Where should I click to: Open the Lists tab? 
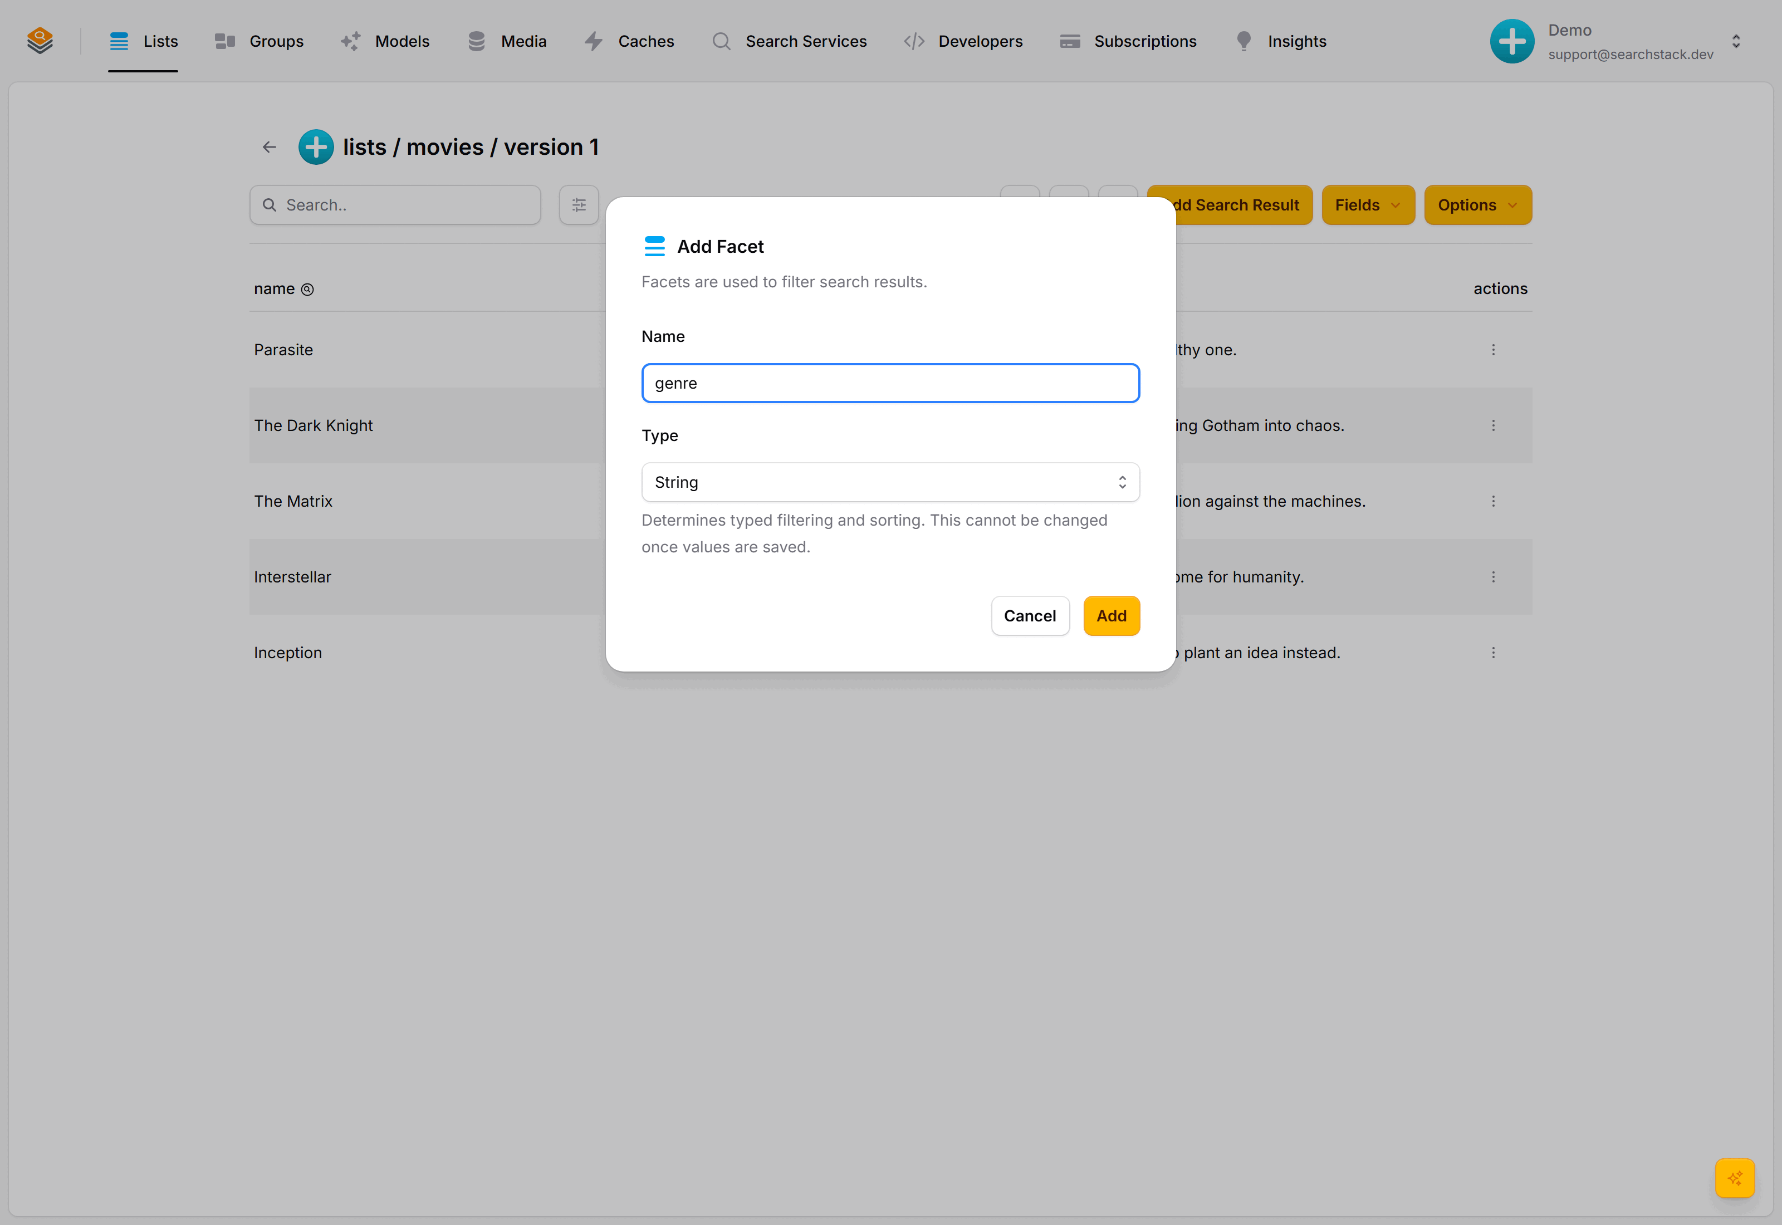pyautogui.click(x=143, y=41)
